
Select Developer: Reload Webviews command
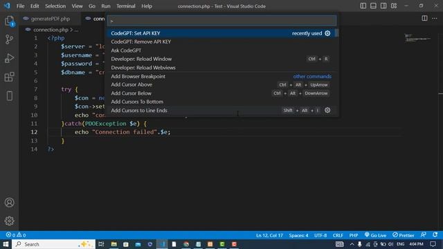tap(221, 68)
